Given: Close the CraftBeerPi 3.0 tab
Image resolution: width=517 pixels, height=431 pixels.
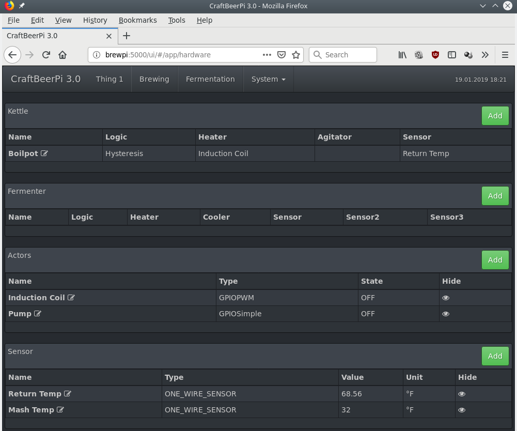Looking at the screenshot, I should pyautogui.click(x=109, y=36).
